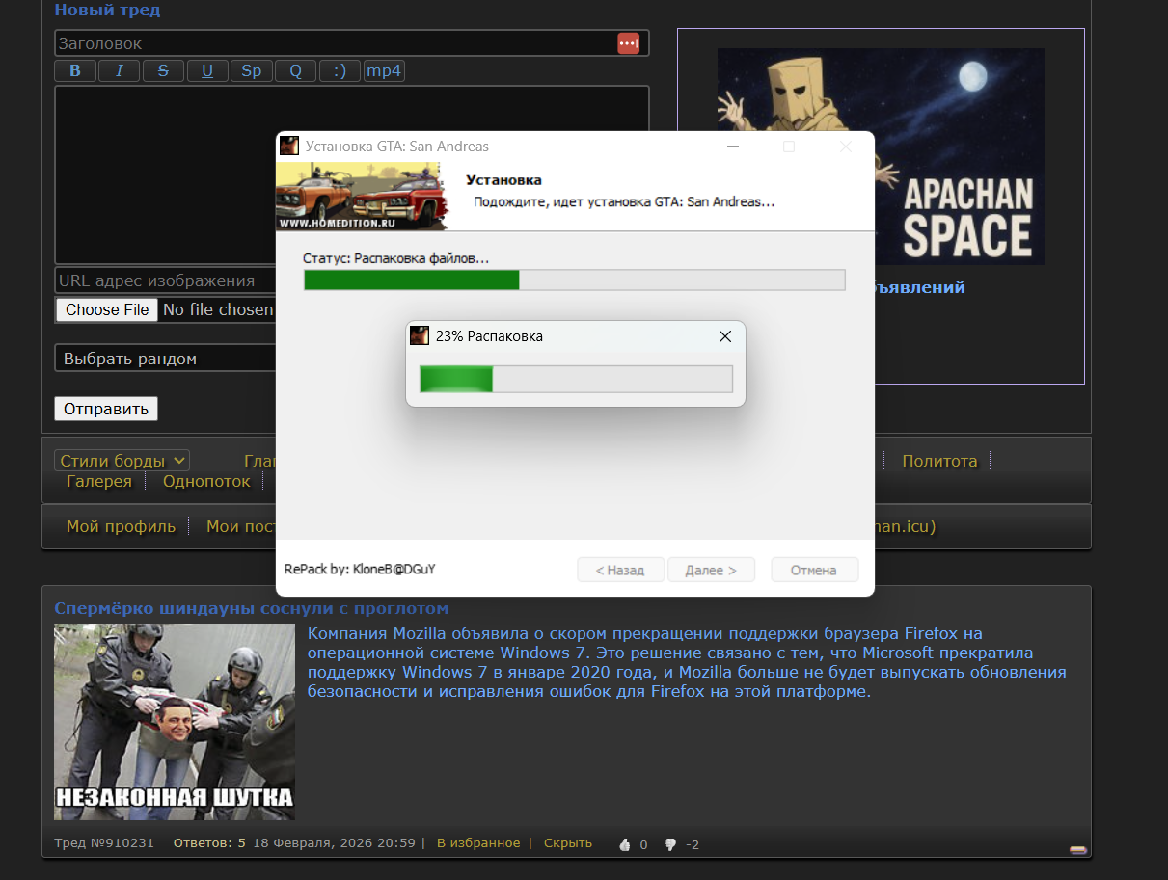Go to the Политота board link

939,461
